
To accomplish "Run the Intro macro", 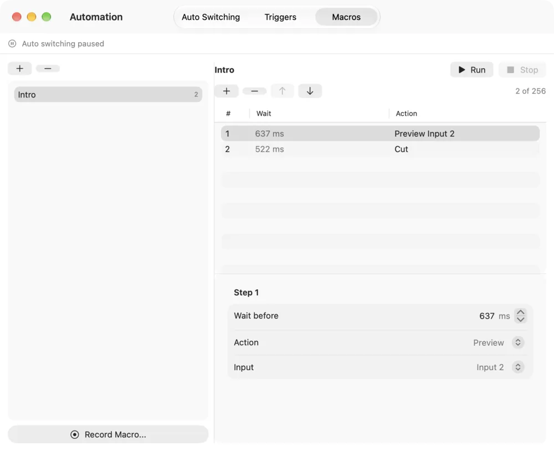I will pyautogui.click(x=471, y=70).
